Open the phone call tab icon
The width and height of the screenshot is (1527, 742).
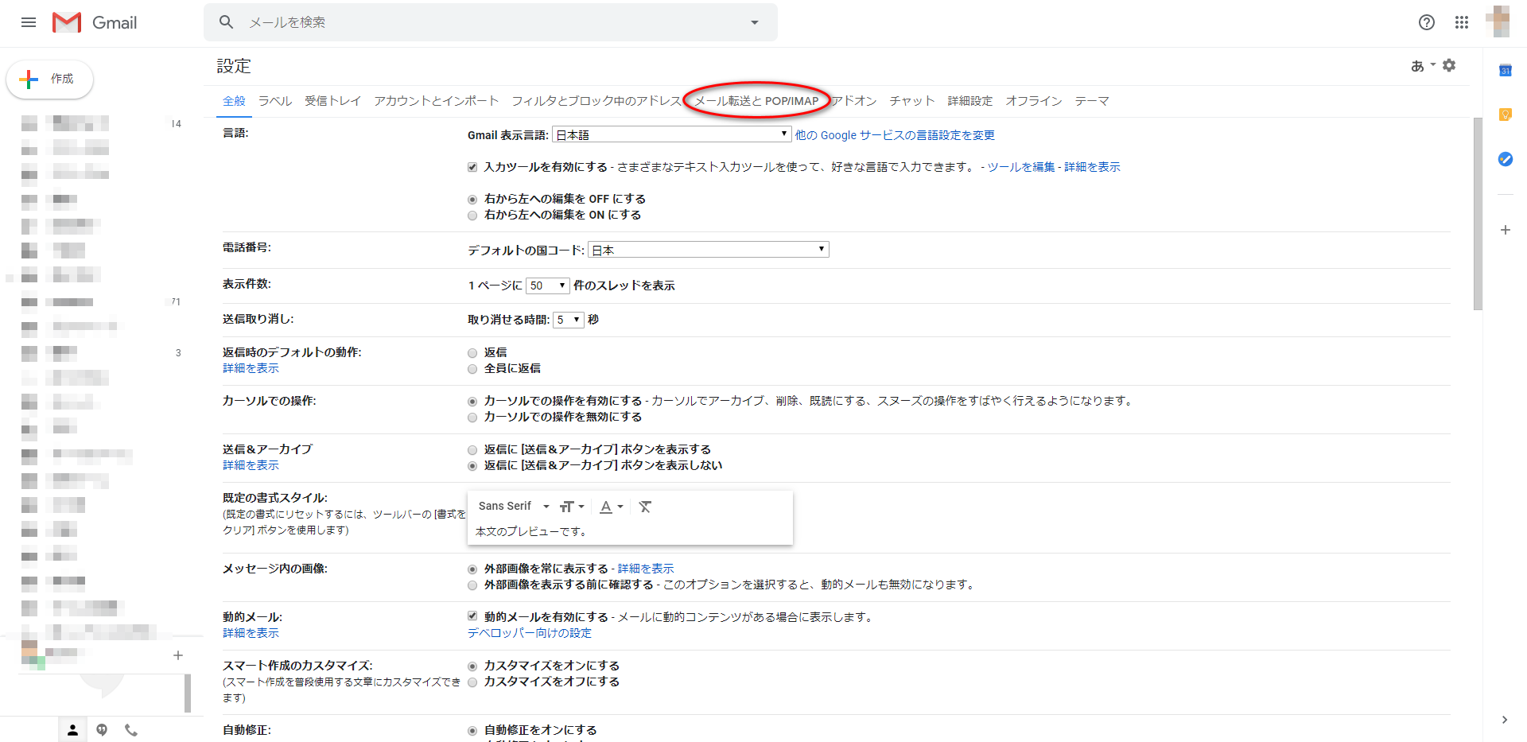coord(131,729)
